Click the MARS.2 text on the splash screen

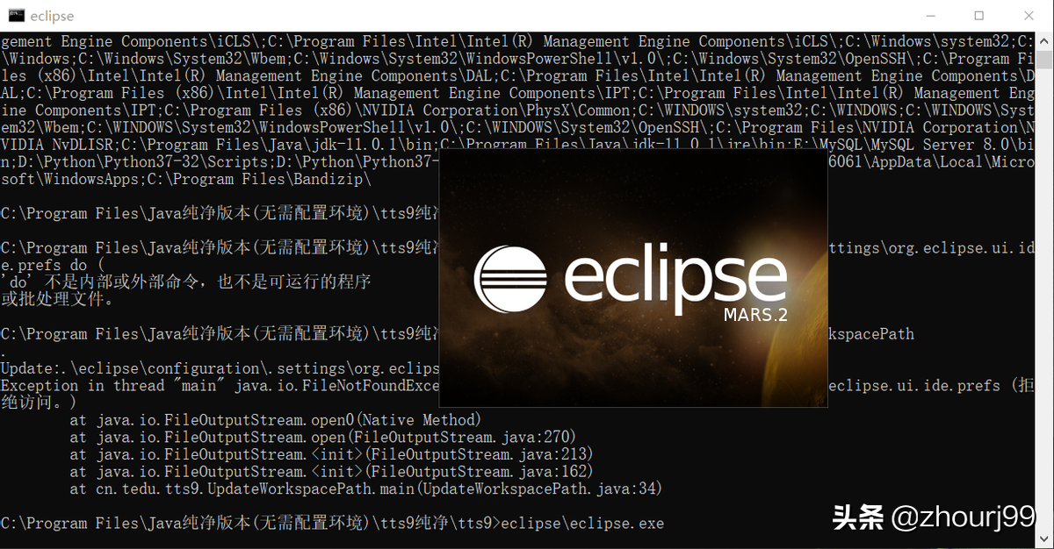755,314
